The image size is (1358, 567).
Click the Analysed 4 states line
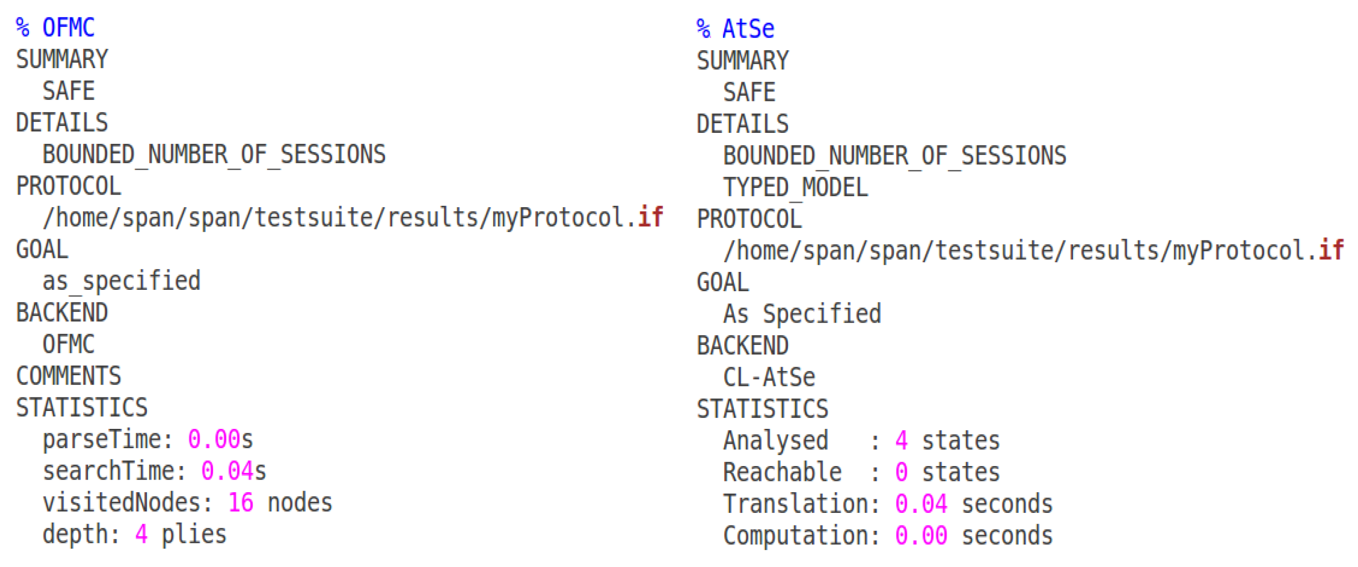[861, 440]
